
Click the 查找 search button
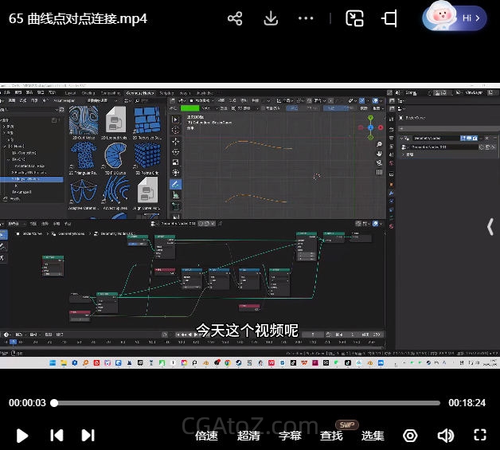click(331, 436)
